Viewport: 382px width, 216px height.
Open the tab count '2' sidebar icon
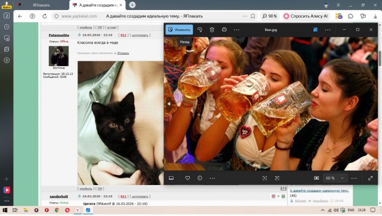7,15
